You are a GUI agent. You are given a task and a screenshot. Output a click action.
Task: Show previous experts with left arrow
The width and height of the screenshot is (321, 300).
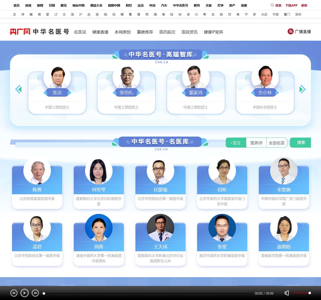point(18,89)
